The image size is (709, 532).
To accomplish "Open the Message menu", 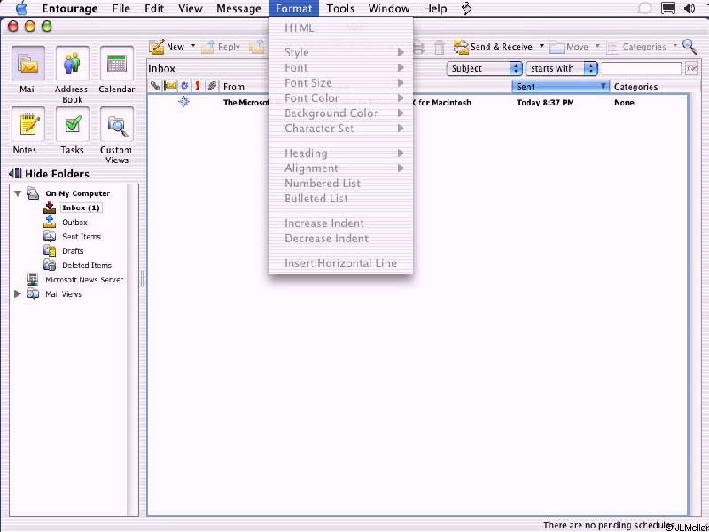I will [238, 9].
